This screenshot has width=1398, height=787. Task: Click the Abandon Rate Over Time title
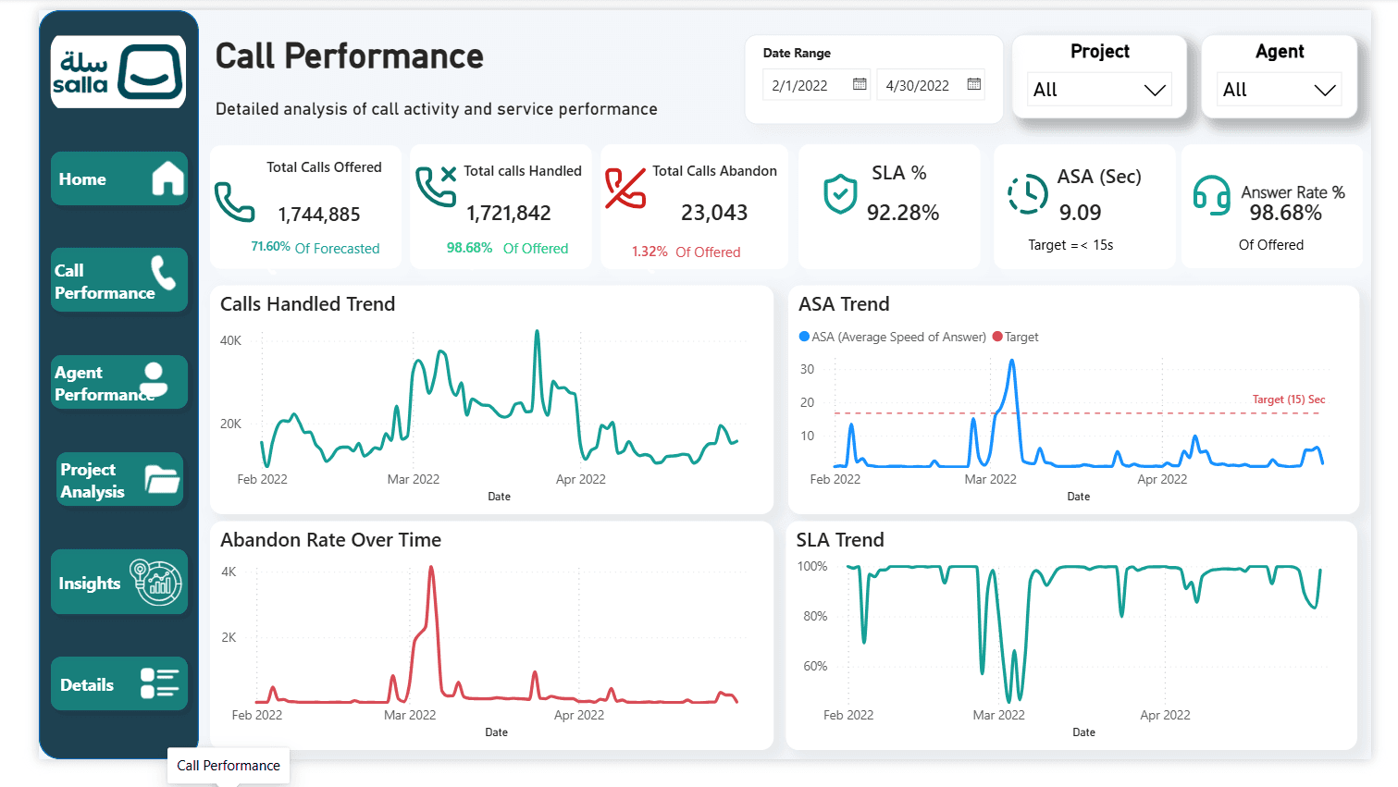pyautogui.click(x=330, y=540)
